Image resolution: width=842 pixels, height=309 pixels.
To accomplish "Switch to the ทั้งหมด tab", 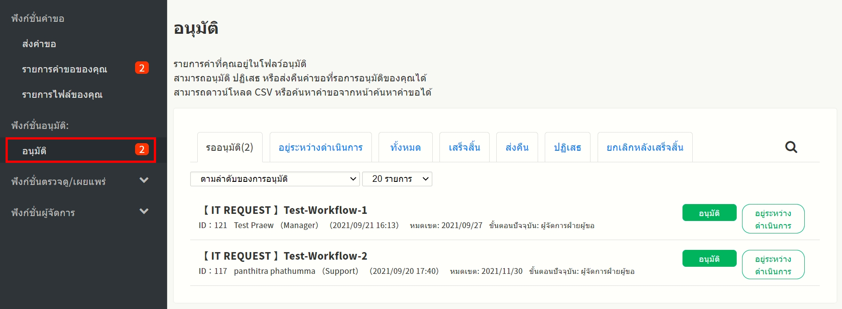I will point(405,148).
